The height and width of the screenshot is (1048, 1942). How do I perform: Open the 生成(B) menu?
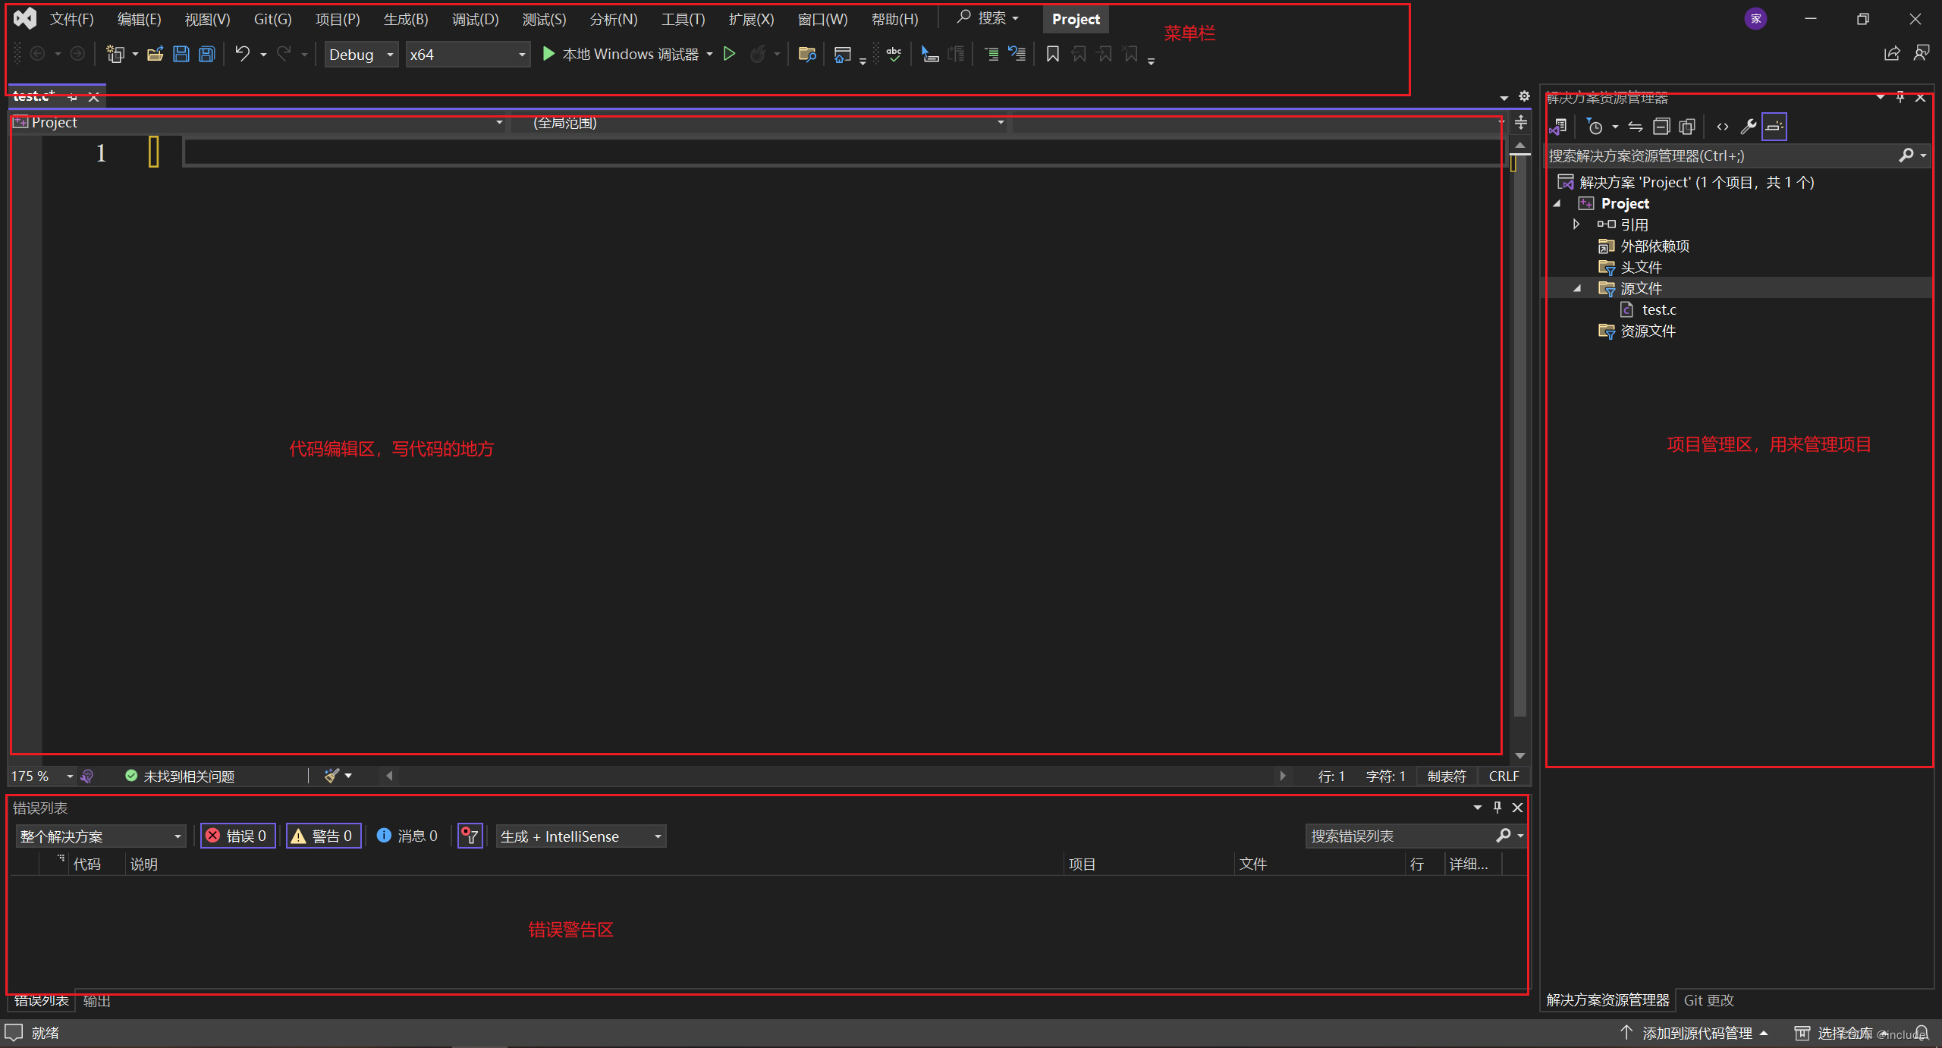(406, 19)
